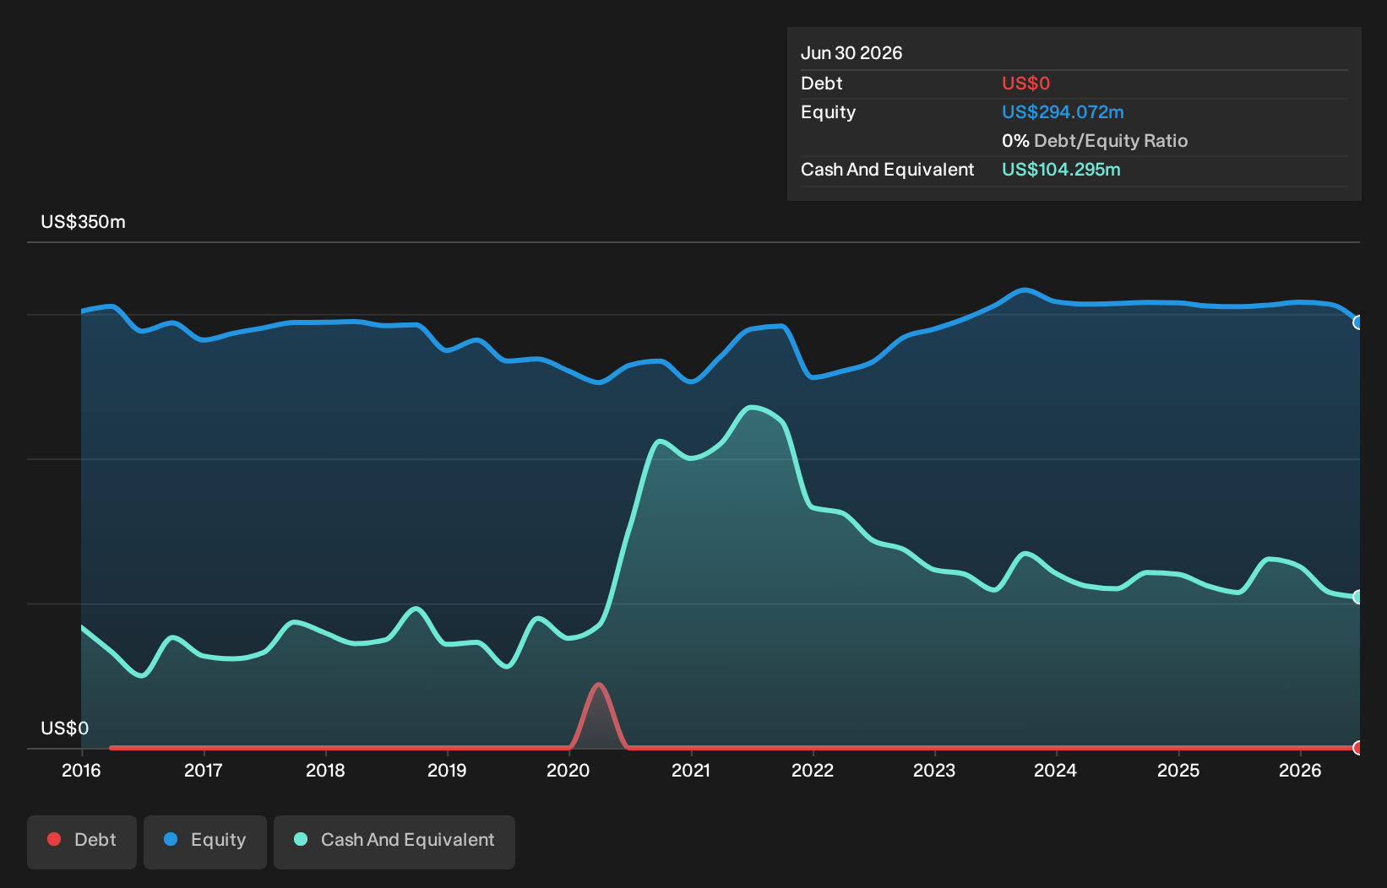The height and width of the screenshot is (888, 1387).
Task: Click the red debt spike peak in 2020
Action: [x=599, y=685]
